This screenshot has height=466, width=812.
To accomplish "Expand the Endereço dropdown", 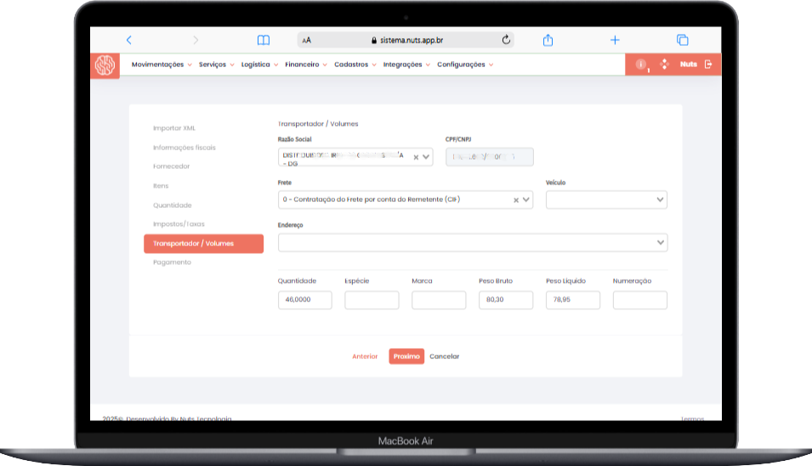I will click(661, 243).
